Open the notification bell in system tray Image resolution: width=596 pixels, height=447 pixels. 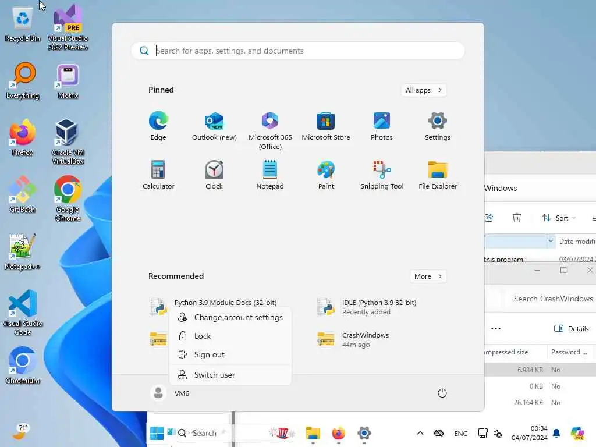pyautogui.click(x=556, y=433)
